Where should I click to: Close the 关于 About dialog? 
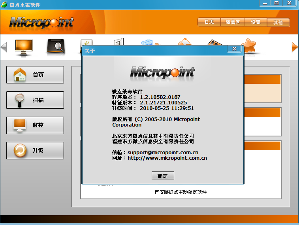coord(234,49)
